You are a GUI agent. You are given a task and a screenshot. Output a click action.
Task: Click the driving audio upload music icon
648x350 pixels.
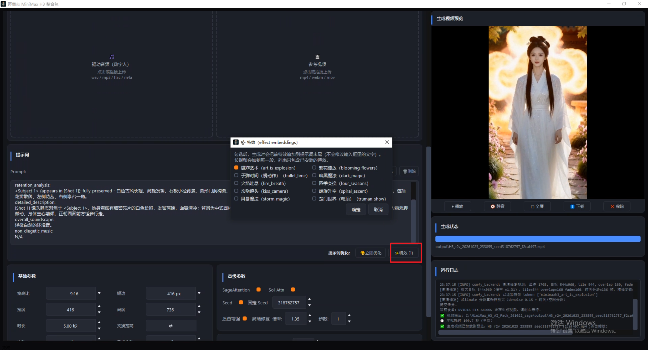click(x=112, y=57)
